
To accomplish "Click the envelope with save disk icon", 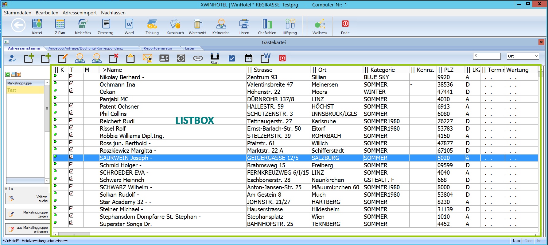I will (x=147, y=58).
